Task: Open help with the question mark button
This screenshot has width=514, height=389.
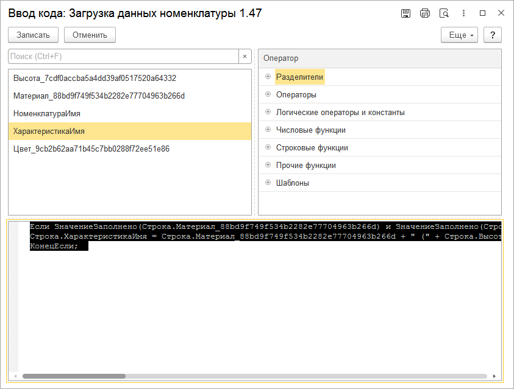Action: 492,35
